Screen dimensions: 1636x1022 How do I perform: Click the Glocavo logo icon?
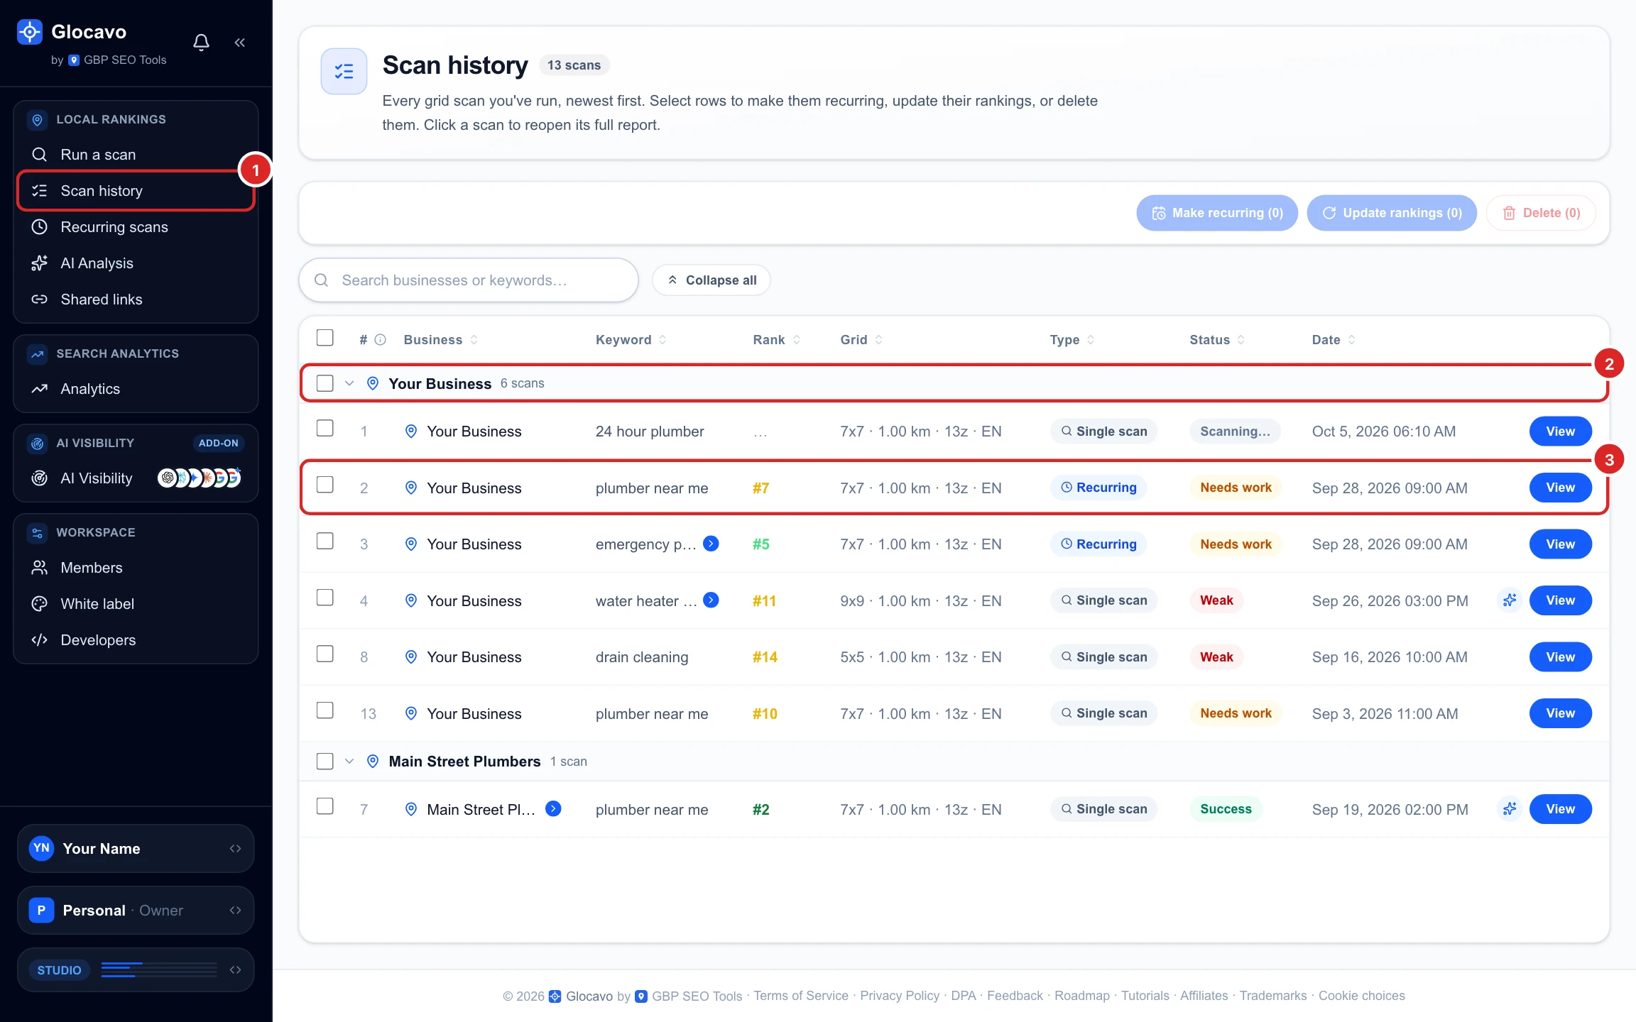30,31
